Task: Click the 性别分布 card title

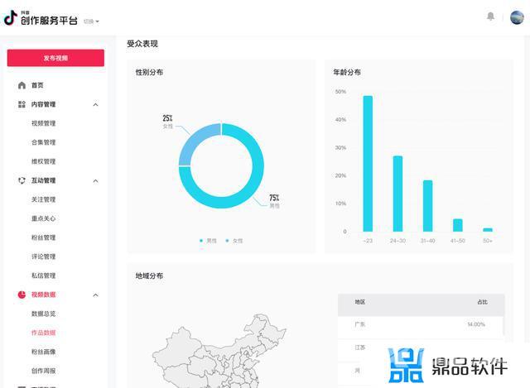Action: coord(149,72)
